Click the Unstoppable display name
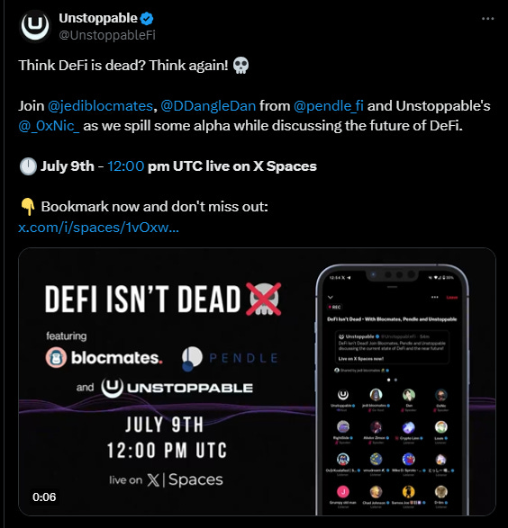The image size is (508, 528). tap(98, 18)
